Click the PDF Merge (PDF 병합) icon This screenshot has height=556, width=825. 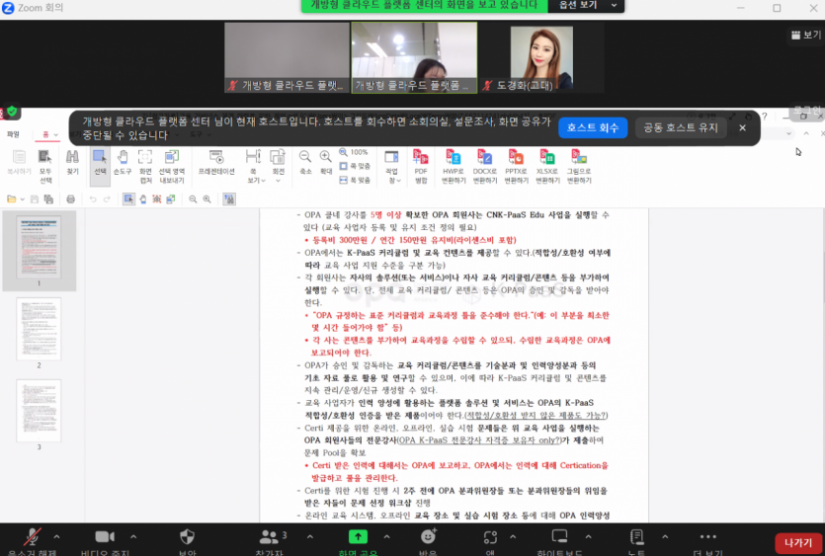click(421, 166)
